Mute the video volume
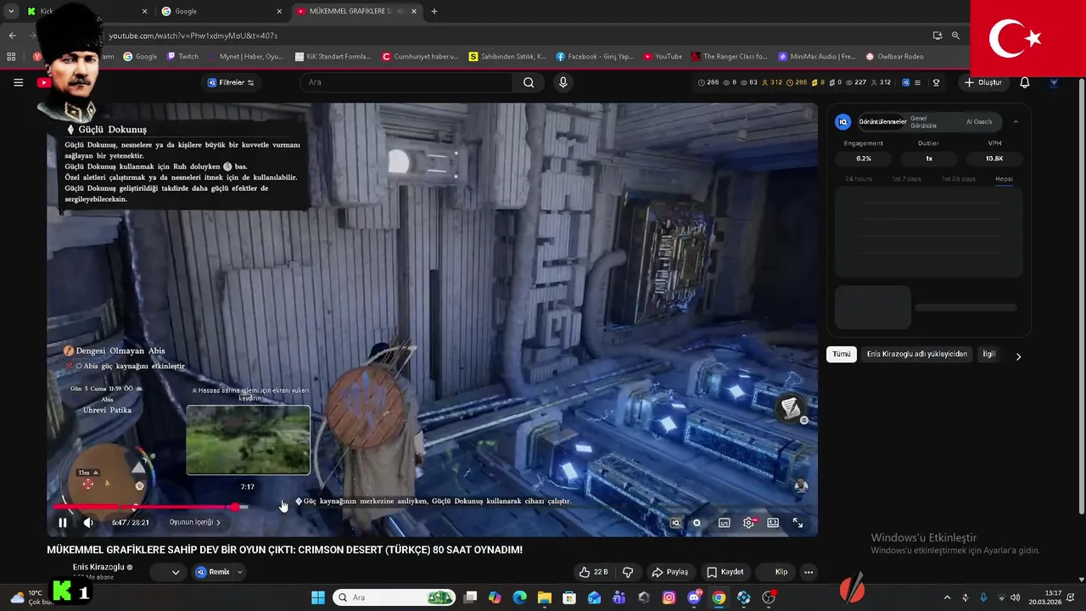This screenshot has width=1086, height=611. pyautogui.click(x=88, y=523)
